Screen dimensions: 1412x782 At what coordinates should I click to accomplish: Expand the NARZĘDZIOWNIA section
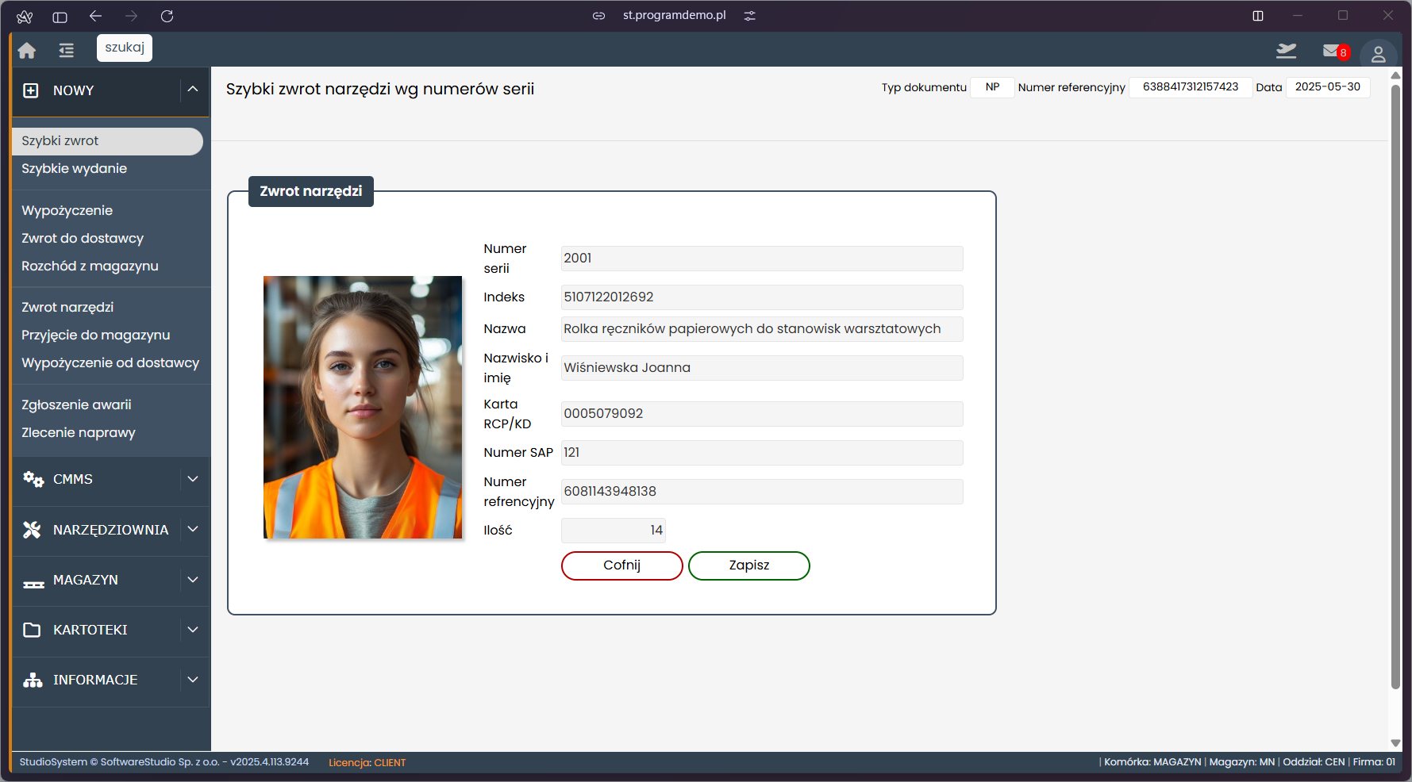pos(193,529)
